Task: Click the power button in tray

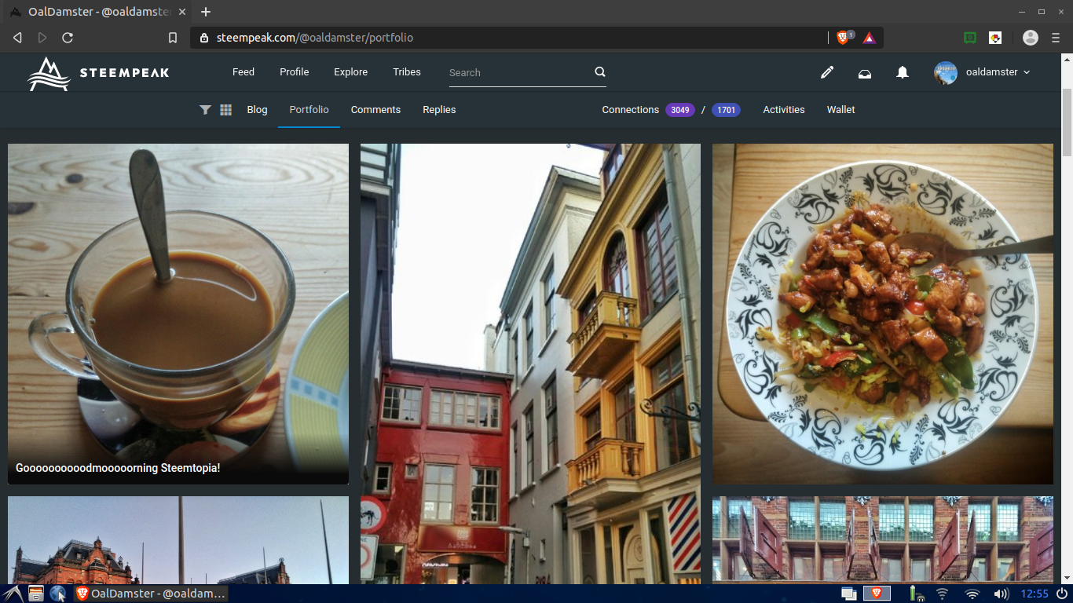Action: (x=1062, y=594)
